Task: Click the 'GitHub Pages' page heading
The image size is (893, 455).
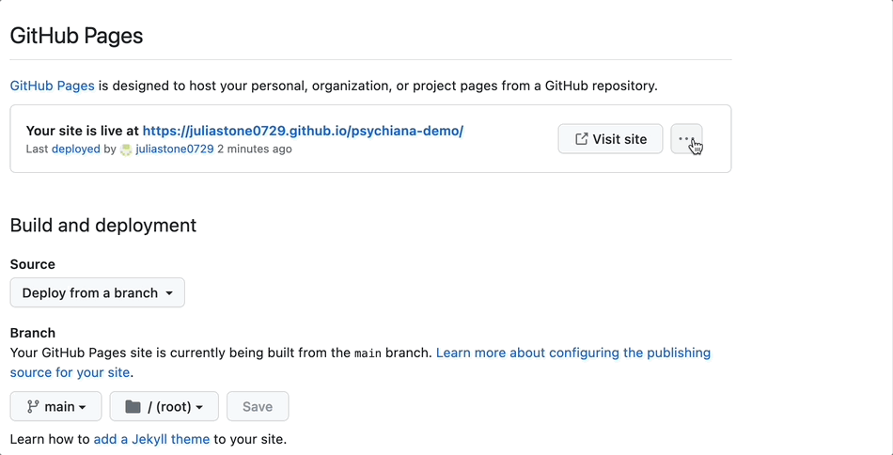Action: [x=76, y=36]
